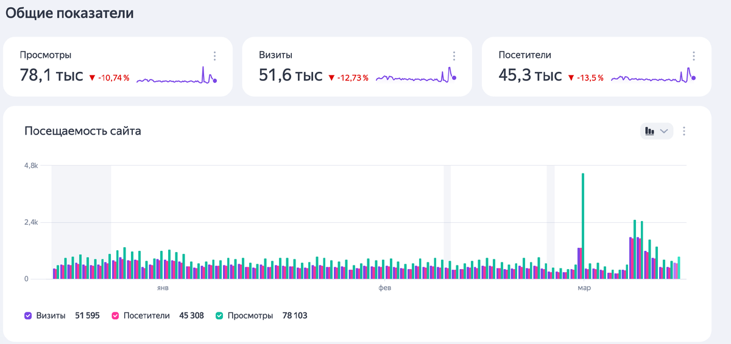Click the янв axis label
Viewport: 731px width, 344px height.
pyautogui.click(x=163, y=288)
